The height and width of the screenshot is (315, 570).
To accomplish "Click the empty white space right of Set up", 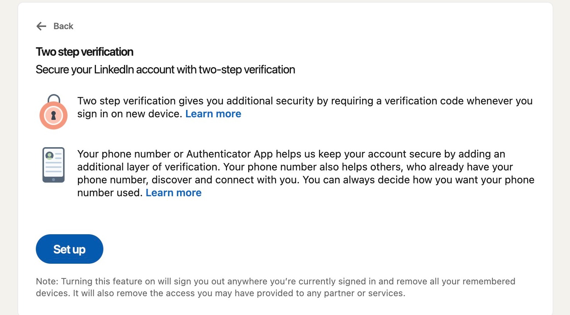I will pos(295,249).
